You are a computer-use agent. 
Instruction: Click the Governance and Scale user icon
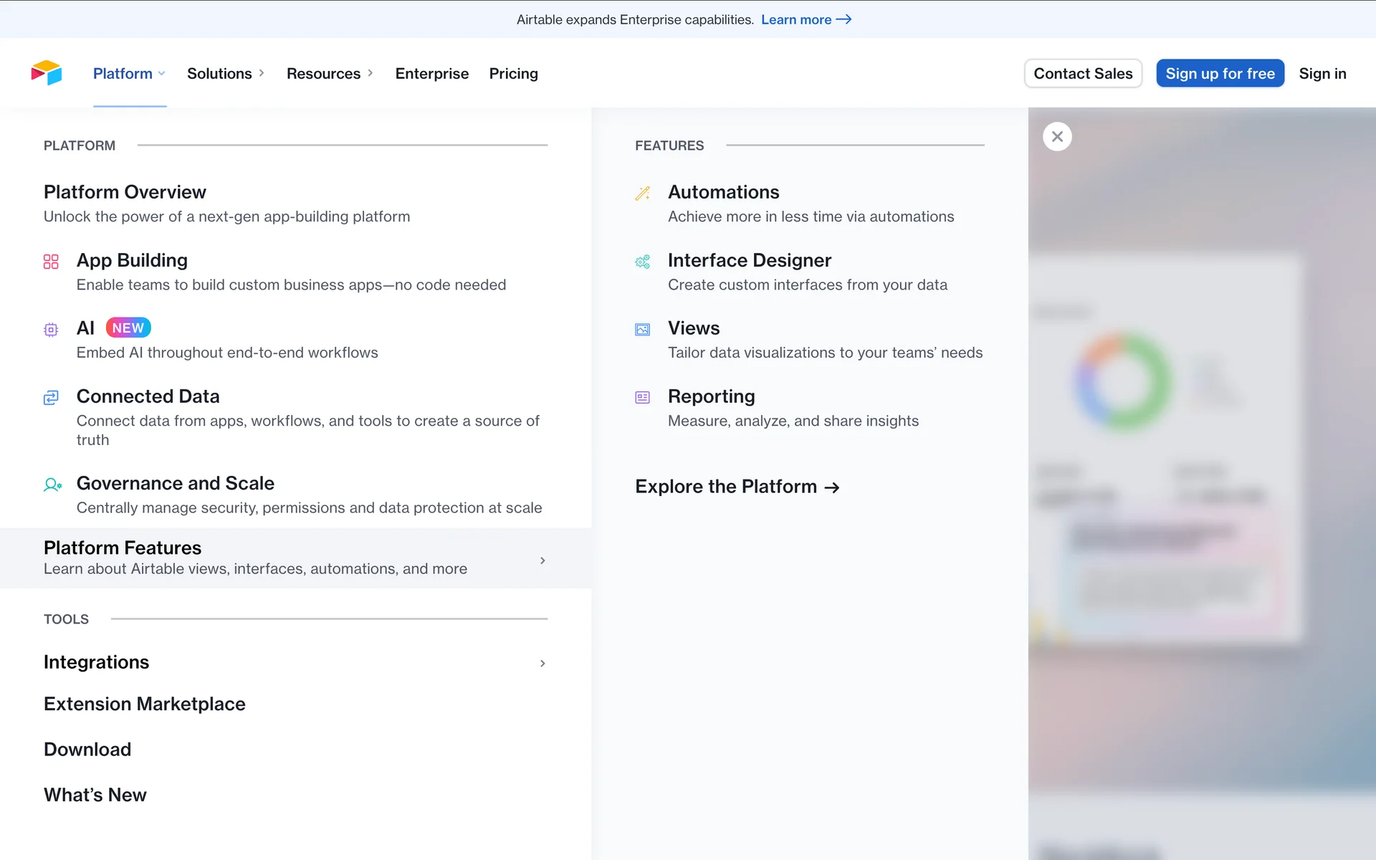[52, 485]
